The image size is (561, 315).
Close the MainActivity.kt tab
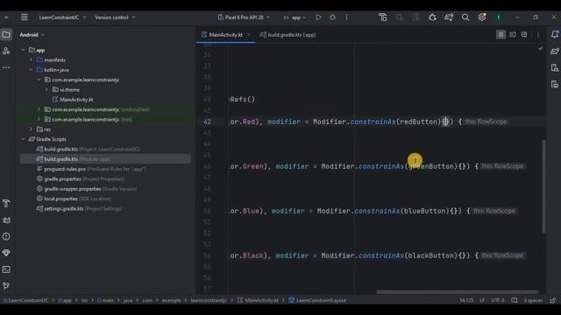coord(249,35)
